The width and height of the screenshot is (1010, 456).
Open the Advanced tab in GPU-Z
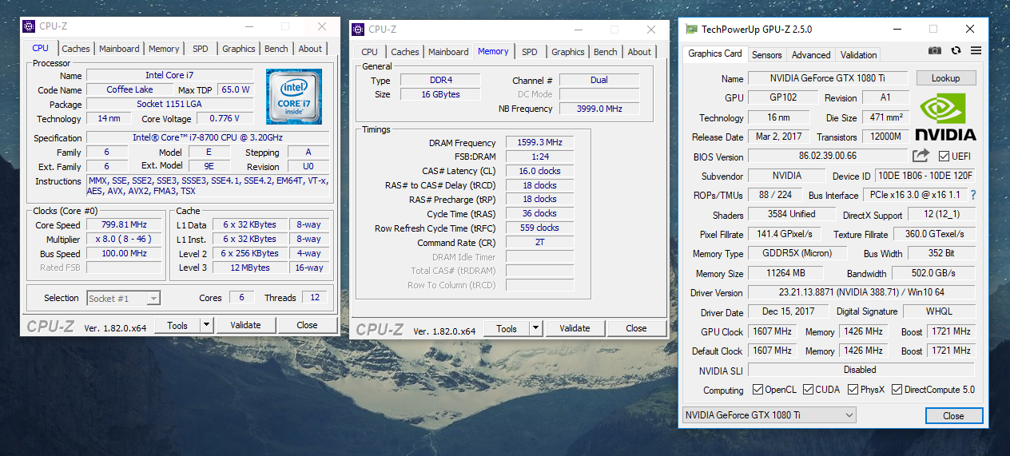[811, 55]
